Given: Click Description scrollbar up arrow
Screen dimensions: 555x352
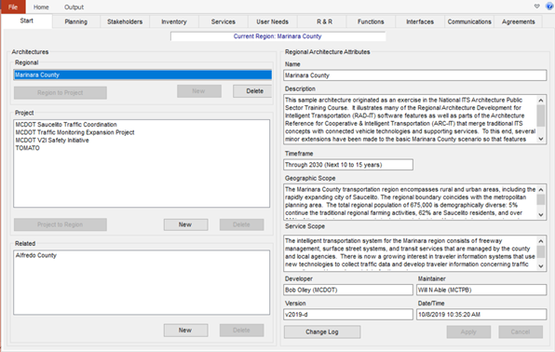Looking at the screenshot, I should coord(541,101).
